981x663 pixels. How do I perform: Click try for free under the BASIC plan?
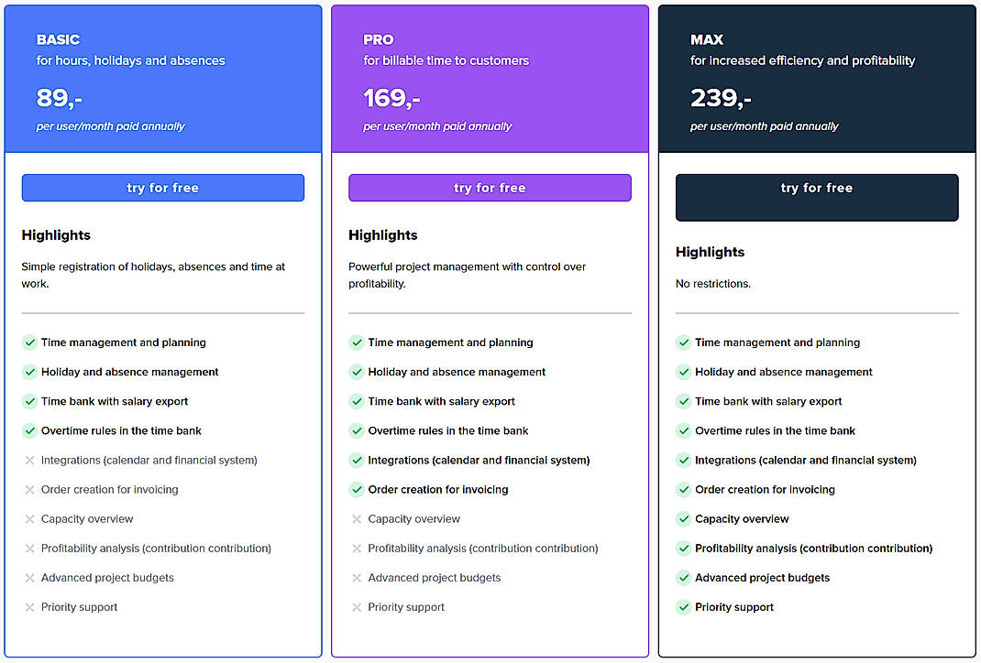click(x=162, y=187)
